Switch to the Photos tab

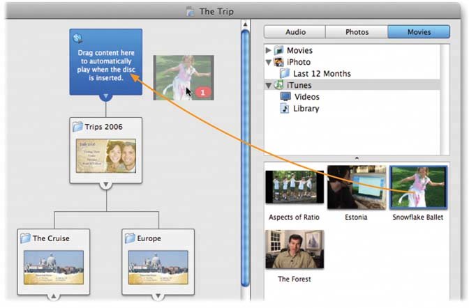coord(357,32)
